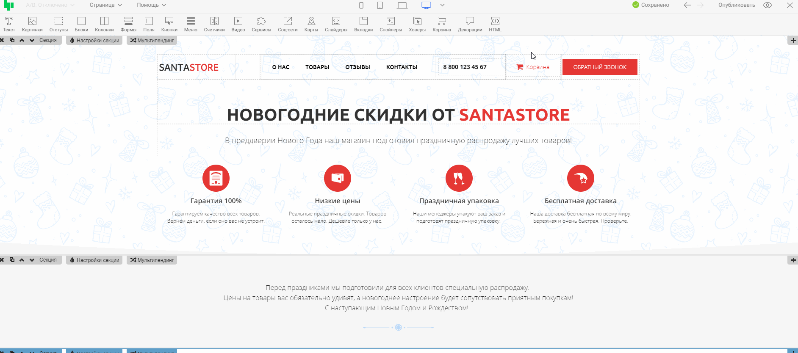The image size is (798, 353).
Task: Select the Текст tool
Action: [x=9, y=24]
